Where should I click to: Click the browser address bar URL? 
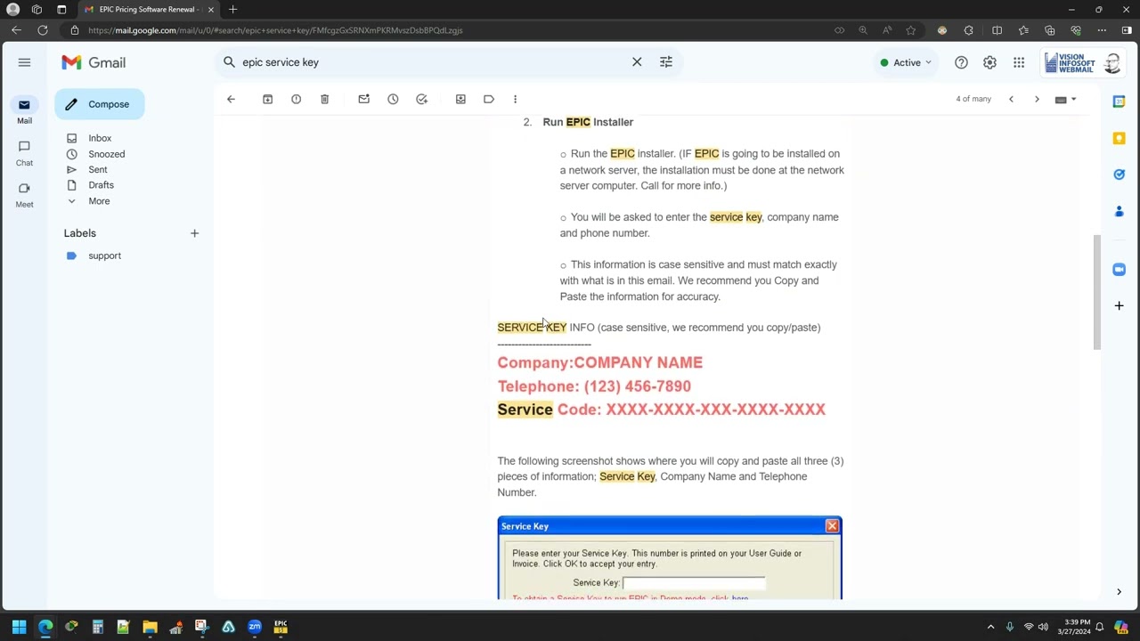click(x=275, y=30)
